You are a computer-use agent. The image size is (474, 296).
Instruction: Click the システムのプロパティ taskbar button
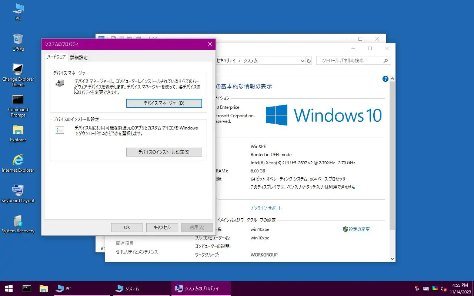[x=201, y=289]
